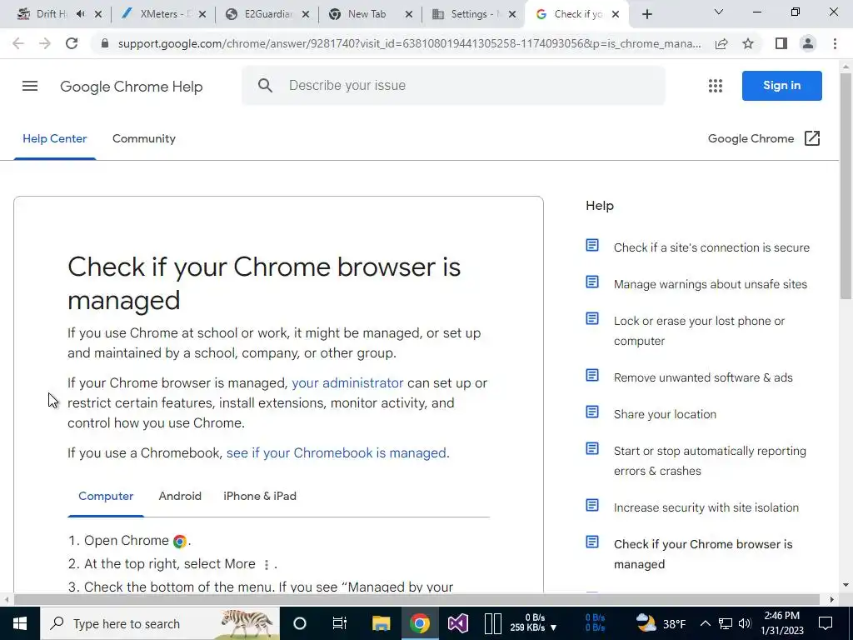Switch to the New Tab tab
This screenshot has height=640, width=853.
pos(366,15)
